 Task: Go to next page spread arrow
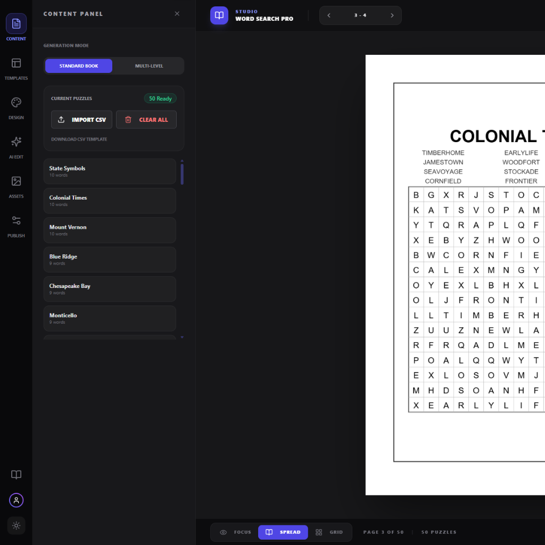pyautogui.click(x=392, y=15)
